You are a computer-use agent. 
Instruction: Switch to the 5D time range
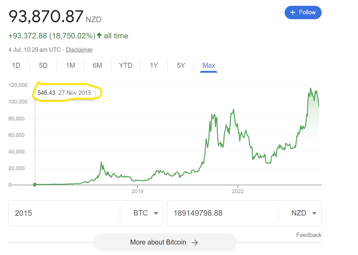[43, 65]
